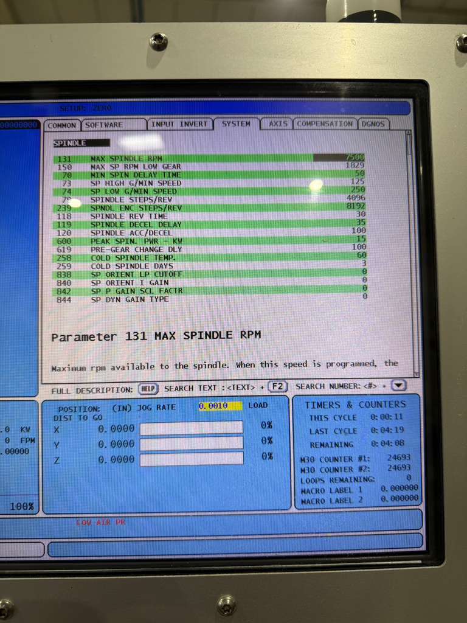467x623 pixels.
Task: Select parameter 838 SP ORIENT LP CUTOFF
Action: pyautogui.click(x=209, y=274)
